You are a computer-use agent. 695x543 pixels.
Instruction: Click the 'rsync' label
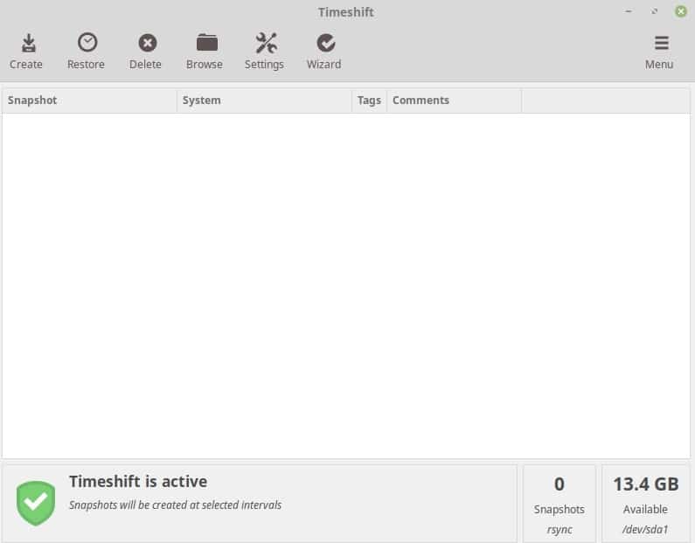[559, 529]
